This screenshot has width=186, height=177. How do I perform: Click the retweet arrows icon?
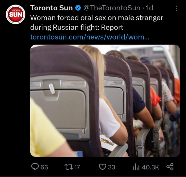coord(69,167)
